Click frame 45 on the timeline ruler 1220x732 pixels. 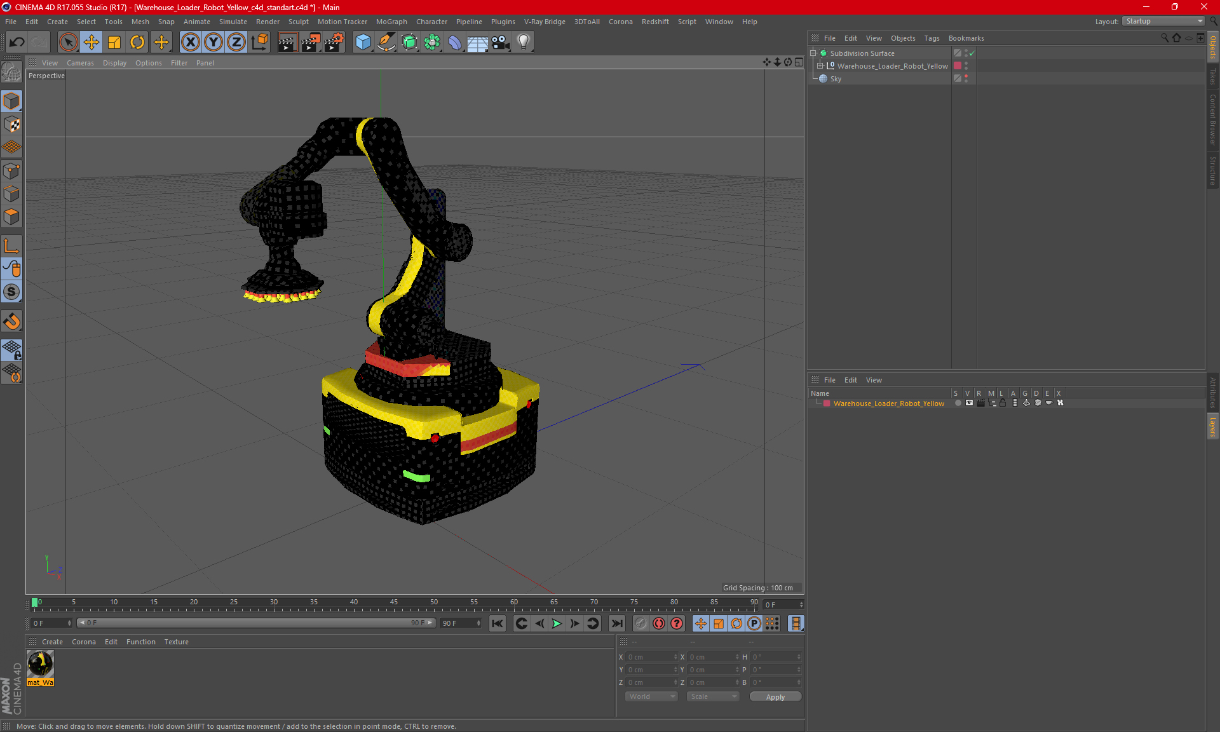tap(394, 604)
